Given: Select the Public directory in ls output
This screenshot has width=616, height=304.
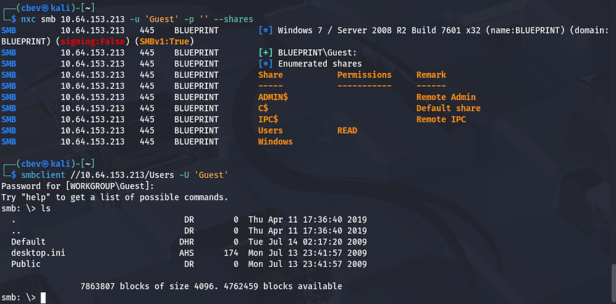Looking at the screenshot, I should pyautogui.click(x=26, y=264).
